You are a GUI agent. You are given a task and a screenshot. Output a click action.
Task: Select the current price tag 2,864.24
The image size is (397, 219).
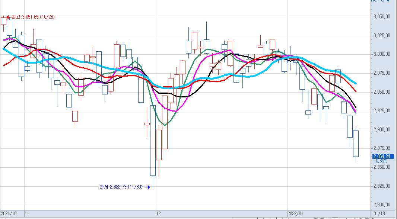coord(383,156)
